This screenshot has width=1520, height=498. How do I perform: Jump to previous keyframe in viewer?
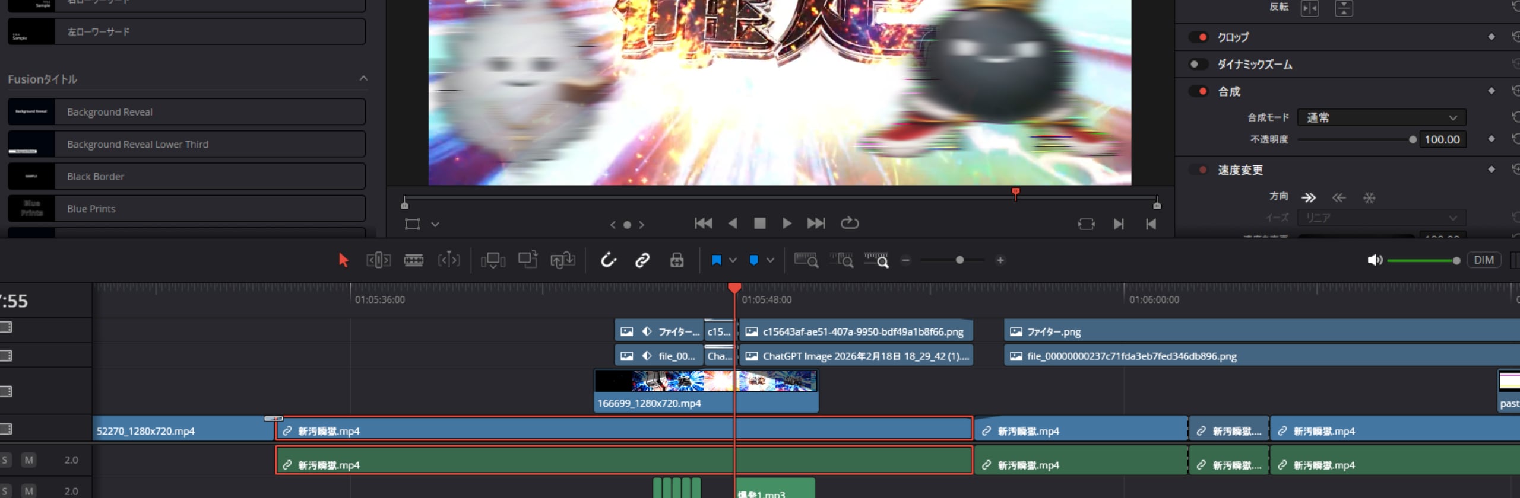pyautogui.click(x=613, y=225)
